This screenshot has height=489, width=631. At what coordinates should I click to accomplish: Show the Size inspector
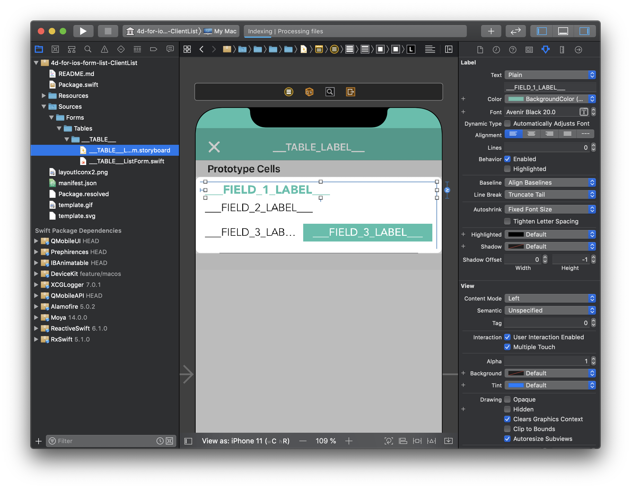click(x=562, y=50)
